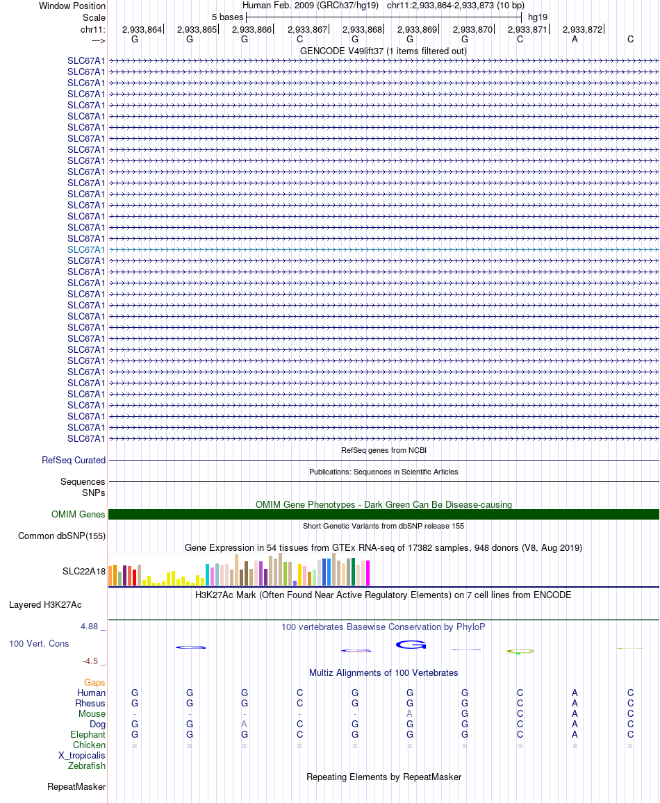
Task: Select the light-blue highlighted SLC67A1 label
Action: coord(86,250)
